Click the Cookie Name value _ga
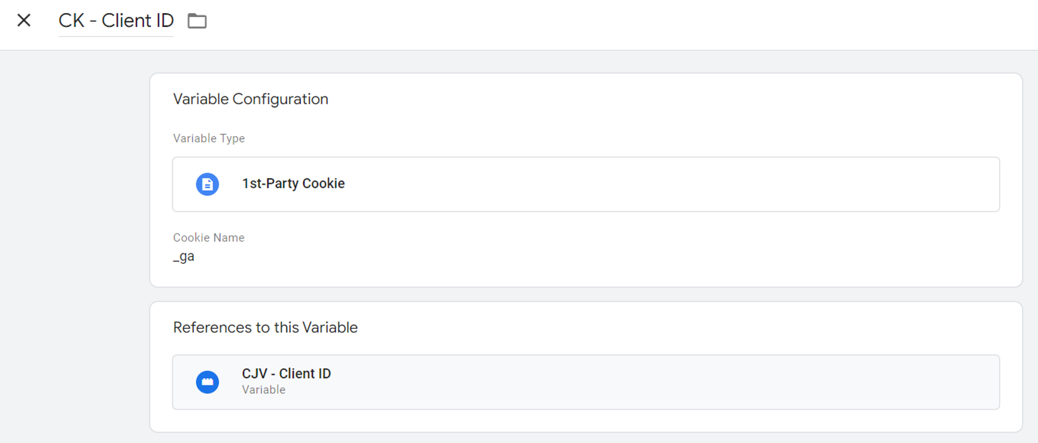 pos(183,256)
